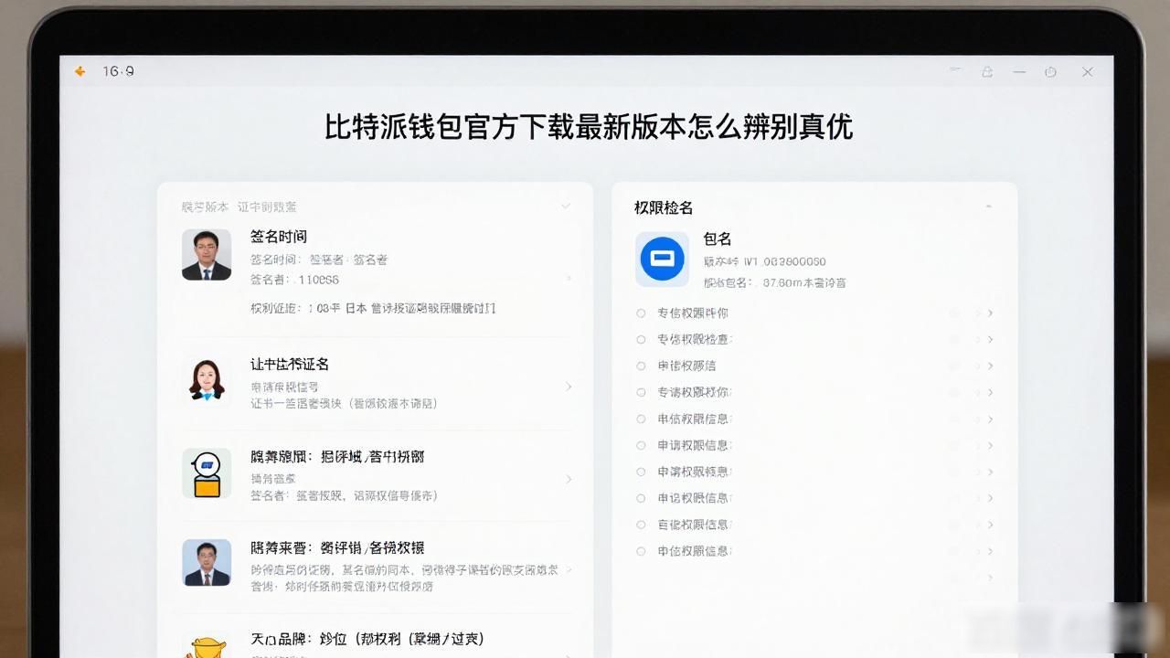Open the blue-background man's avatar in the fourth row
This screenshot has width=1170, height=658.
point(207,562)
